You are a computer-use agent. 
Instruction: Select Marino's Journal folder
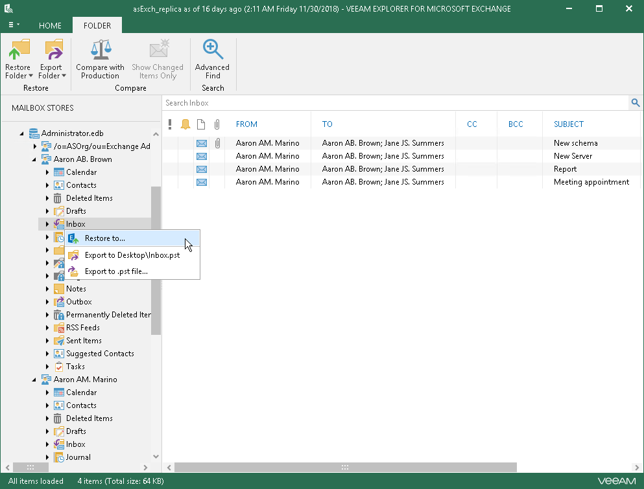click(78, 457)
